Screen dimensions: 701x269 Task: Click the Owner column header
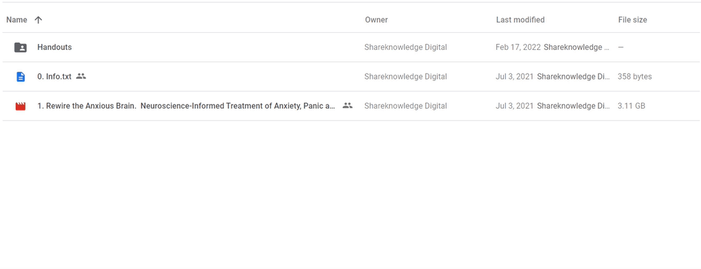pos(376,20)
